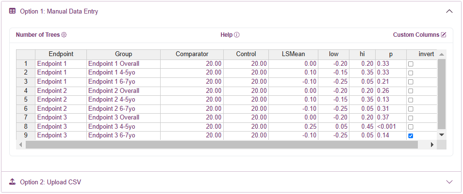The height and width of the screenshot is (194, 463).
Task: Select the Group column header
Action: coord(123,54)
